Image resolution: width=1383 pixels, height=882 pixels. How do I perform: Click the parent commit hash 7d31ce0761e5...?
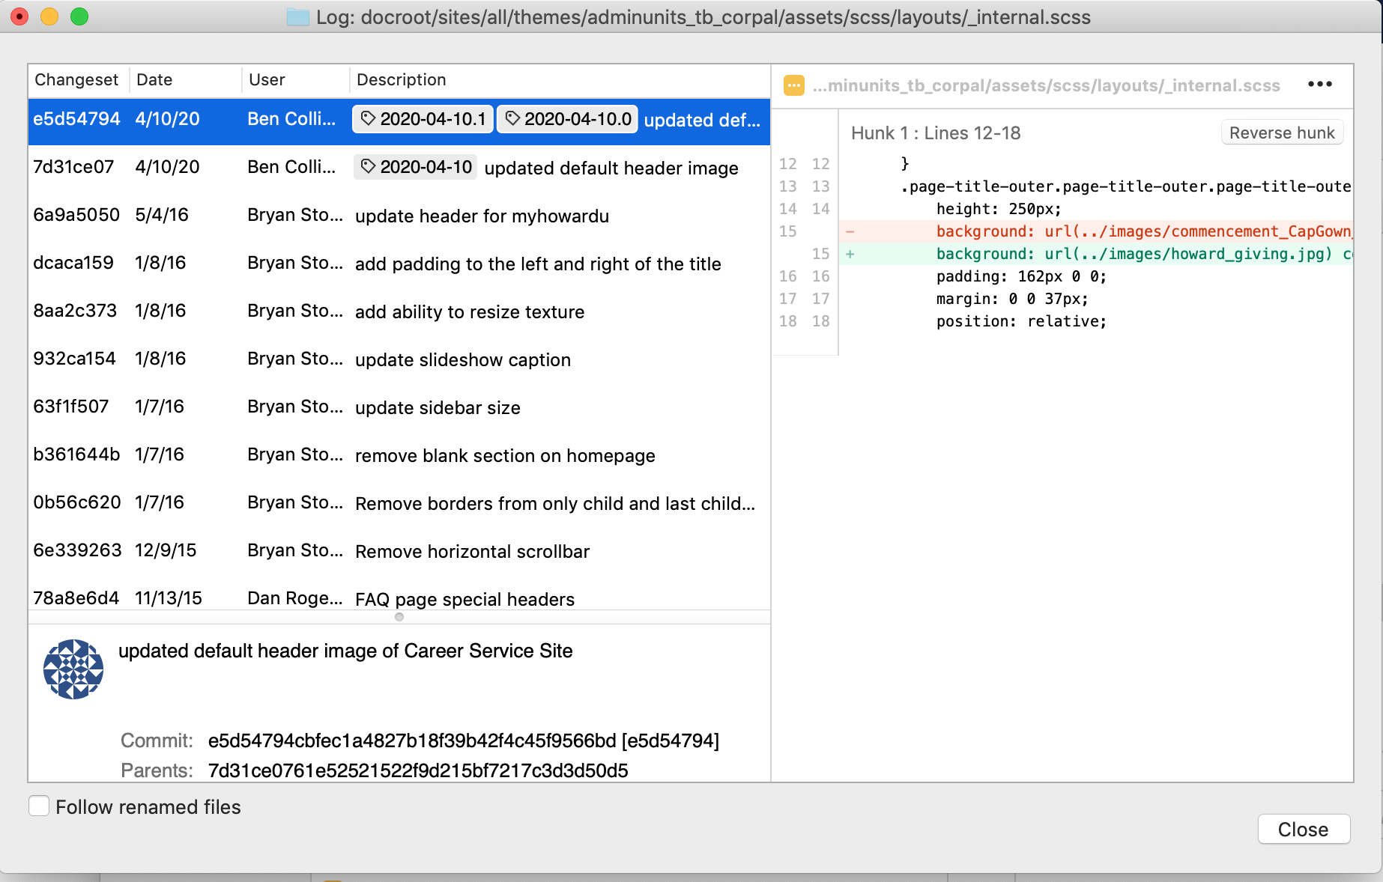[x=418, y=770]
